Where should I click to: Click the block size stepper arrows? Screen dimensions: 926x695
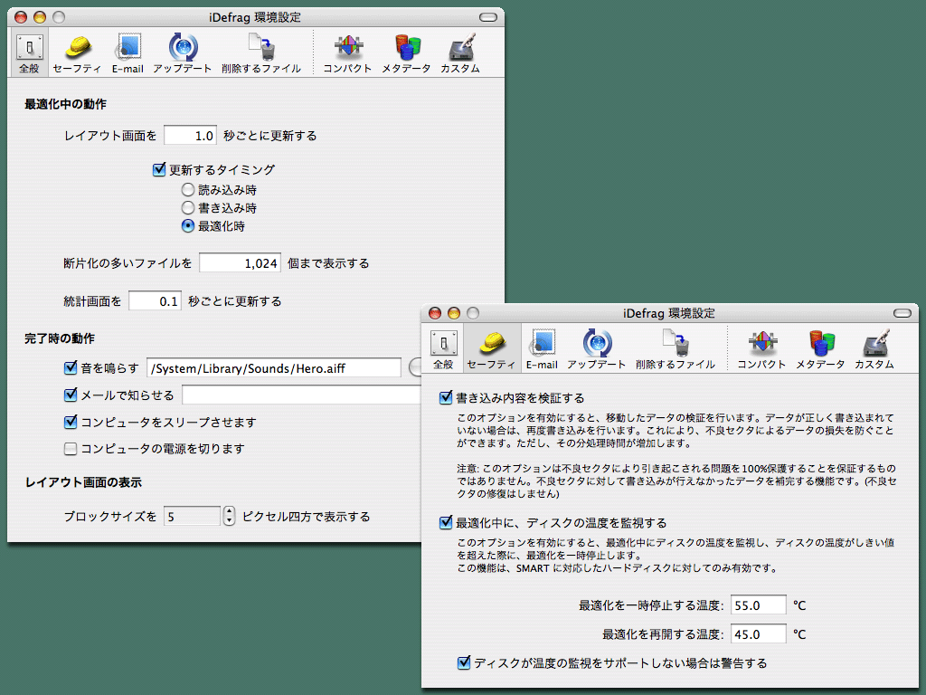[x=229, y=516]
